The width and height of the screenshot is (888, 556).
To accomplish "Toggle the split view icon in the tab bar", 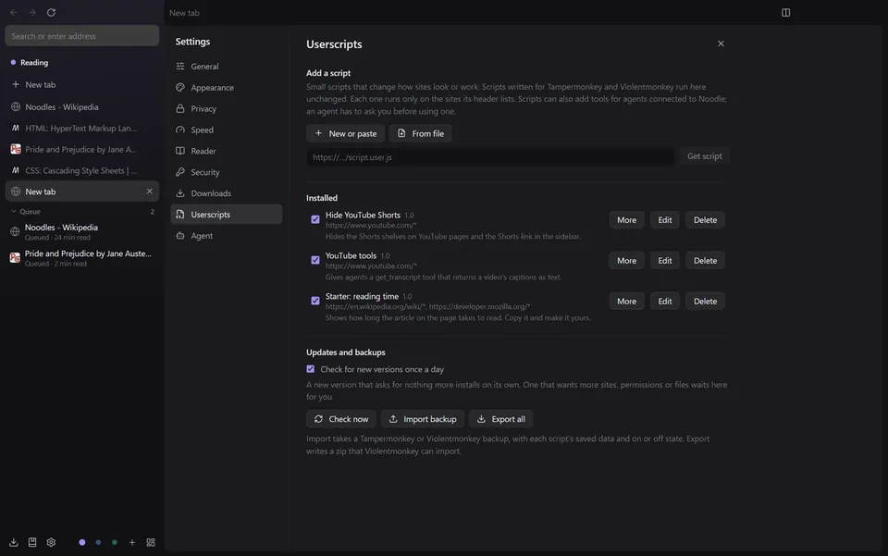I will (x=785, y=12).
